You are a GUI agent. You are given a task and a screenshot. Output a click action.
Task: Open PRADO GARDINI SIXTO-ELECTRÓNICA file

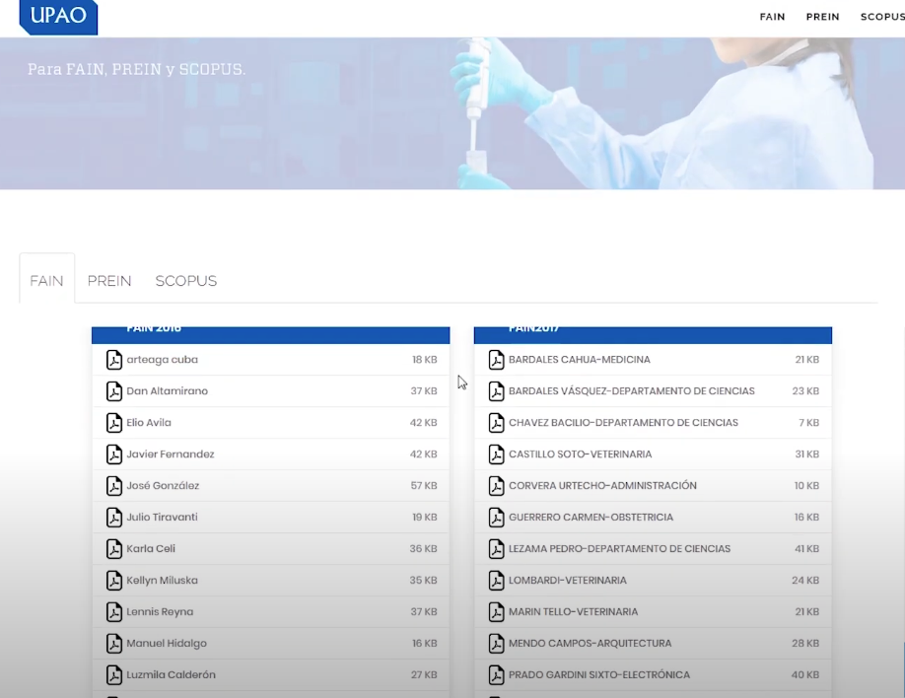598,675
